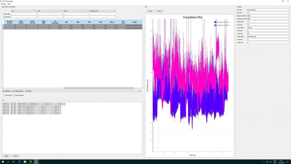Viewport: 291px width, 164px height.
Task: Expand the Delivered FPS dropdown
Action: click(x=103, y=11)
